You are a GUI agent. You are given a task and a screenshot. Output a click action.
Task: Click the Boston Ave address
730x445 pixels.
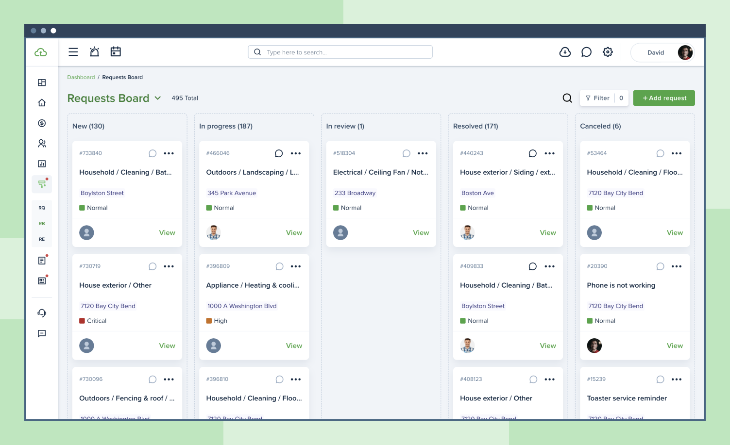coord(477,193)
